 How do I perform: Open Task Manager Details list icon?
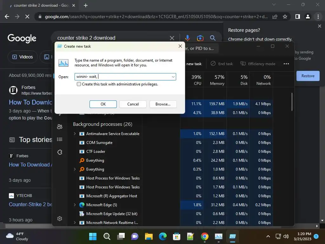click(x=60, y=139)
